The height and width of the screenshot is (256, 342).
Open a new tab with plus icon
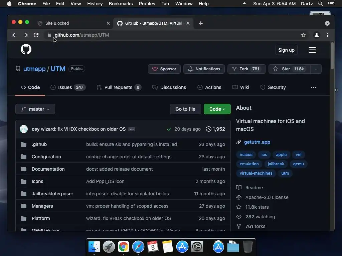[x=201, y=23]
